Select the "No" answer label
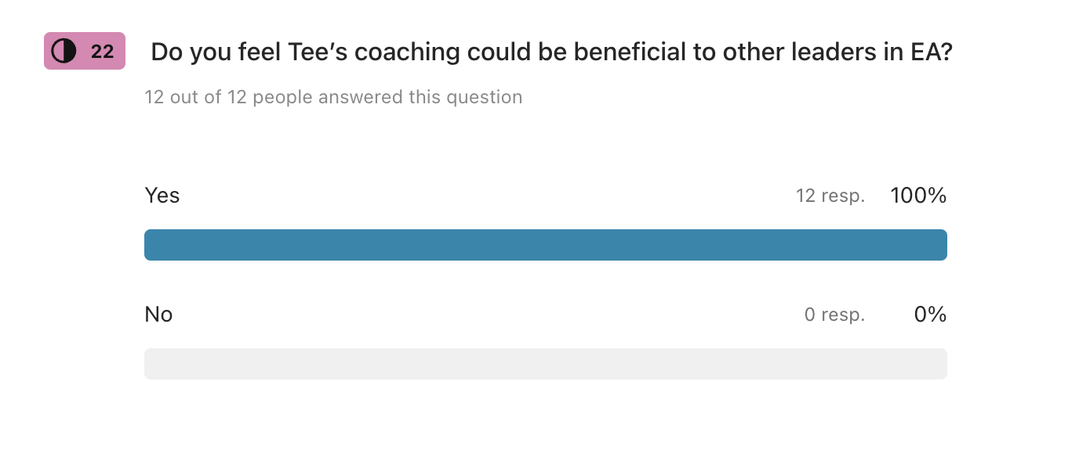 (x=158, y=315)
